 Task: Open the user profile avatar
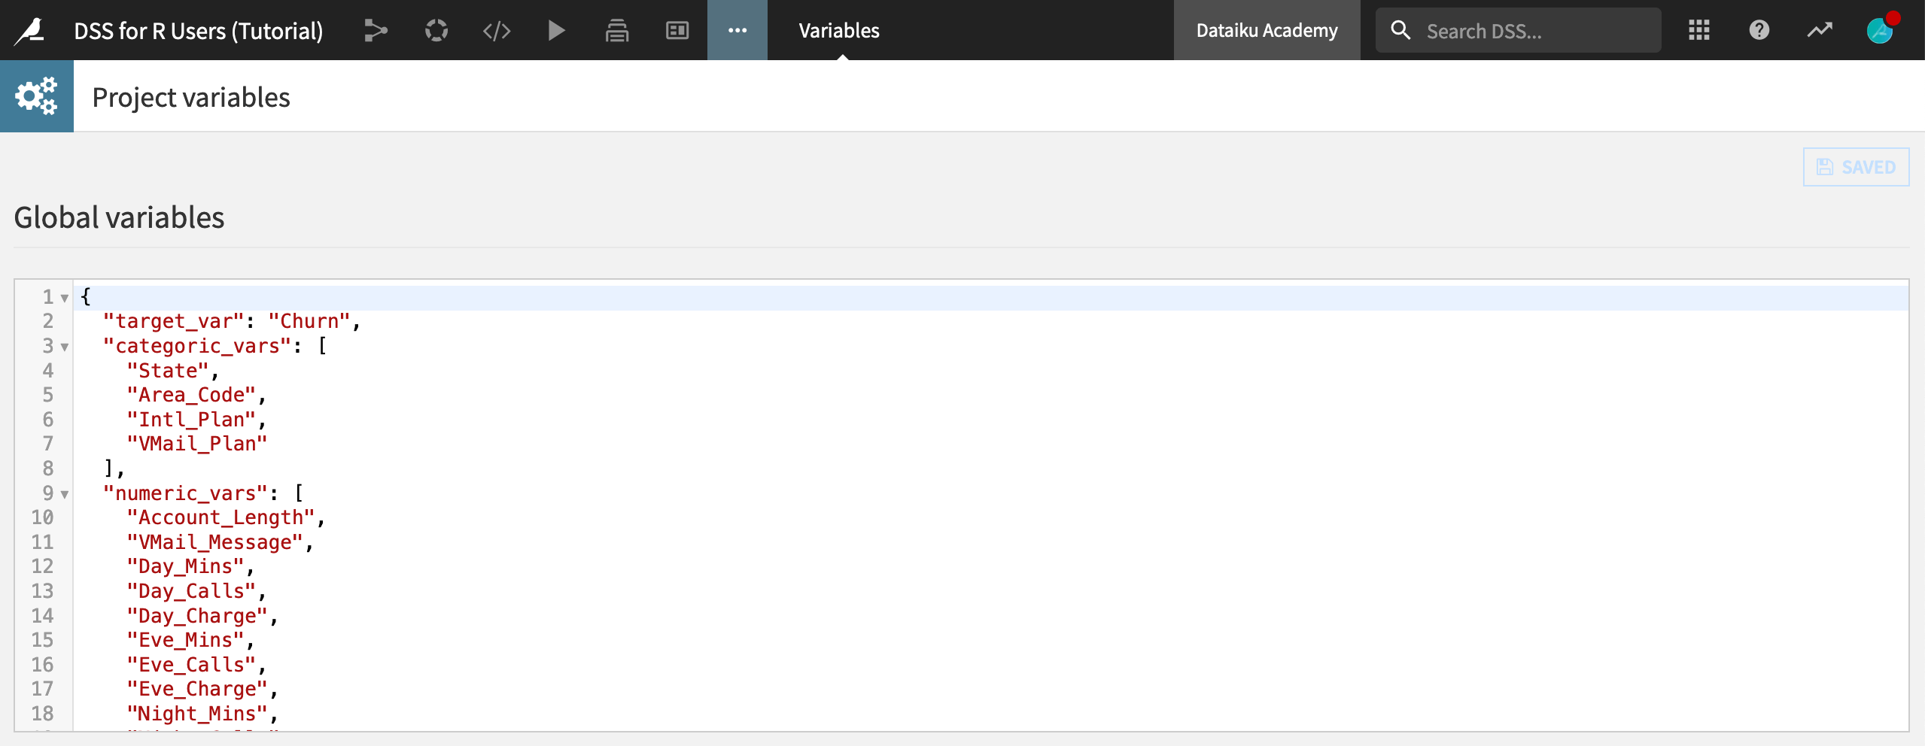tap(1881, 30)
